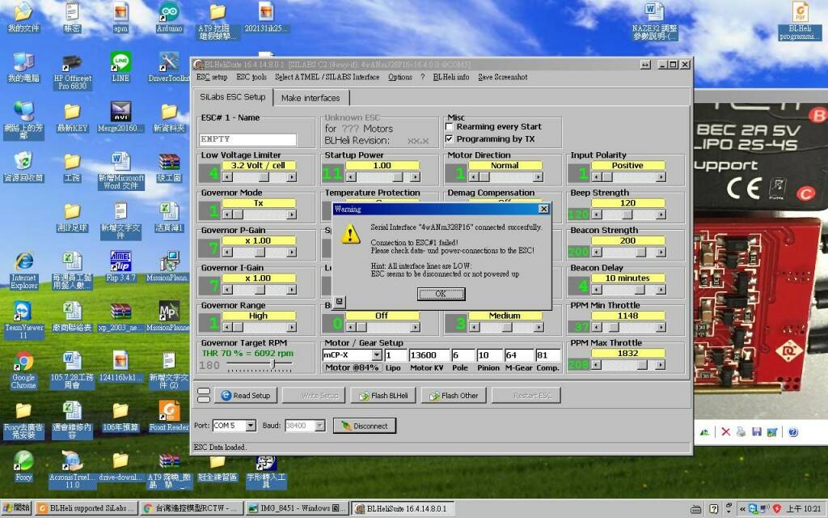Image resolution: width=828 pixels, height=518 pixels.
Task: Open Internet Explorer desktop shortcut
Action: (x=23, y=270)
